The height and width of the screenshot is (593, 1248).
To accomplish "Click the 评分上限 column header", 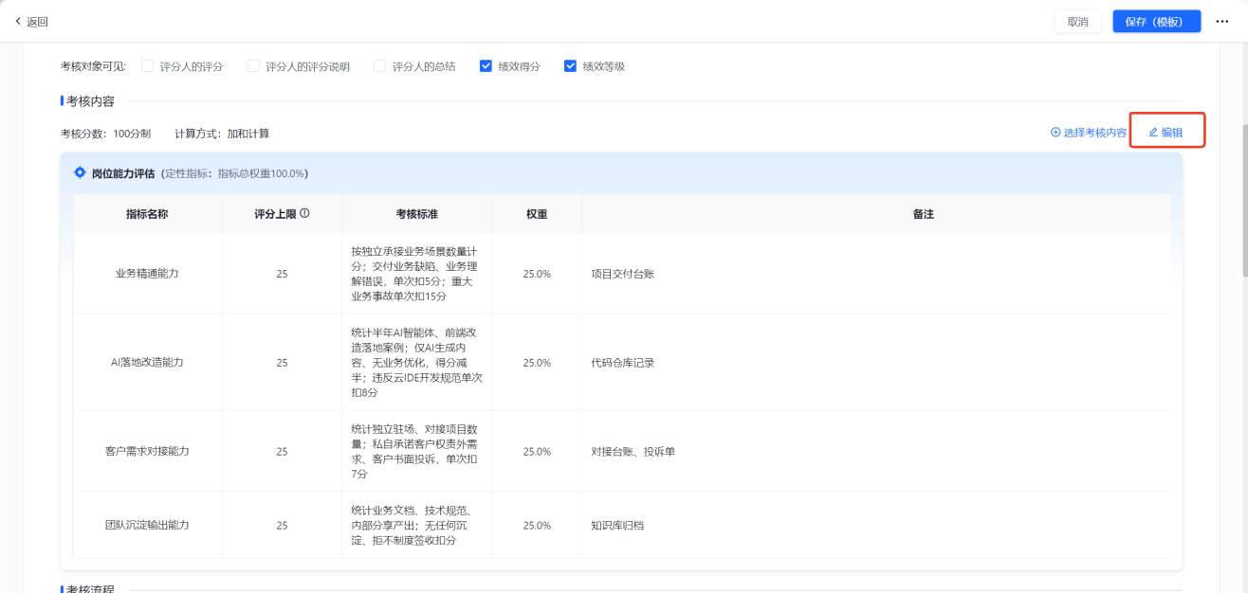I will [x=282, y=214].
